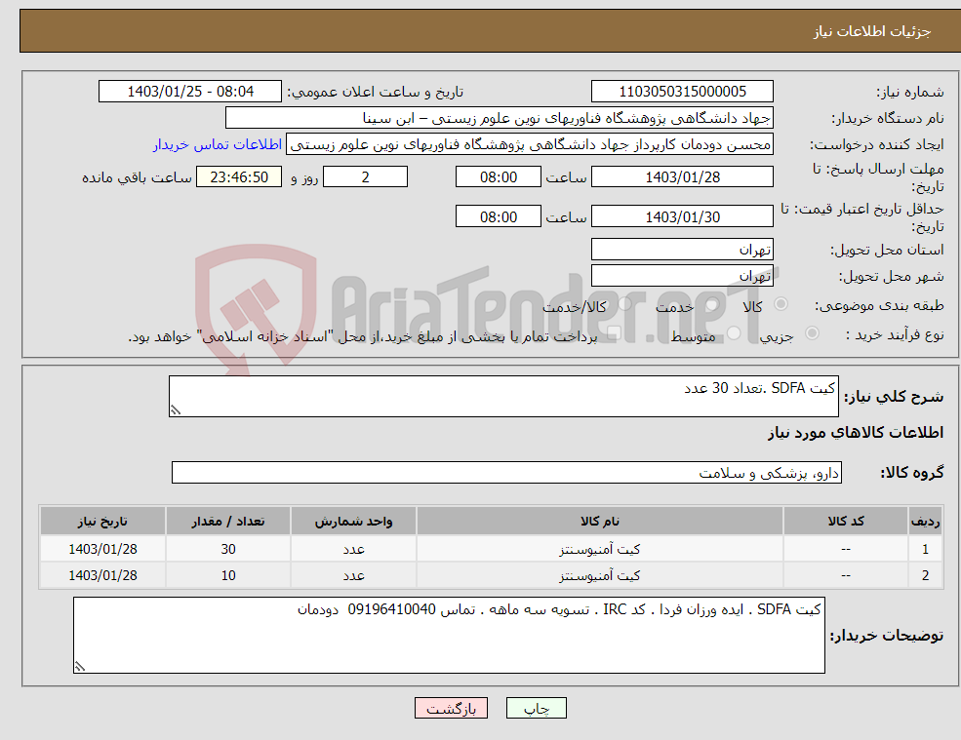Toggle the Islamic treasury payment checkbox

[614, 333]
